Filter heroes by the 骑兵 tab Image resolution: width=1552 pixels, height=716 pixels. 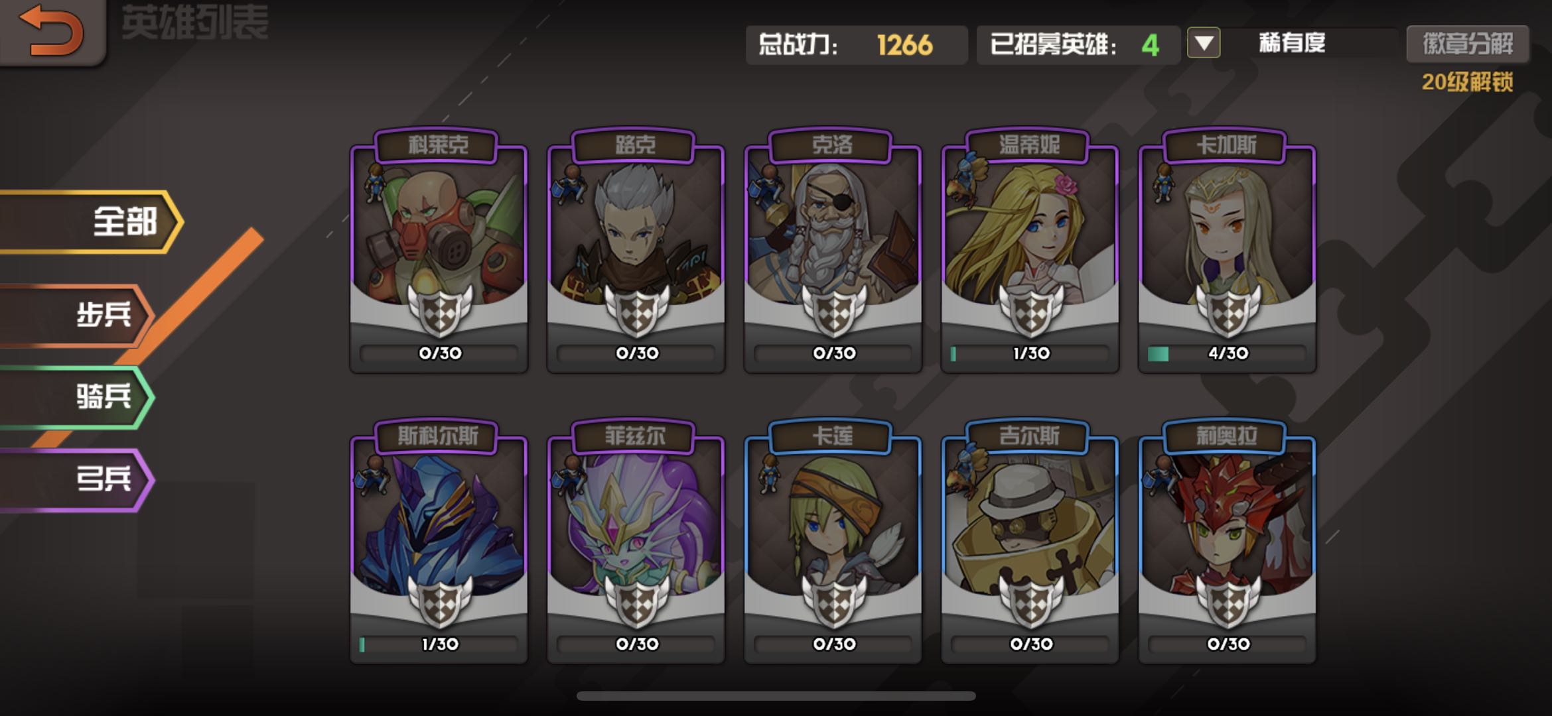pyautogui.click(x=76, y=397)
